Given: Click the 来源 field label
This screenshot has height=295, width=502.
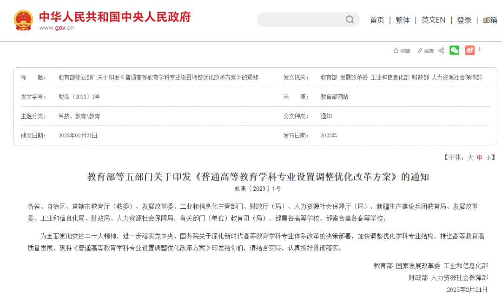Looking at the screenshot, I should point(296,97).
